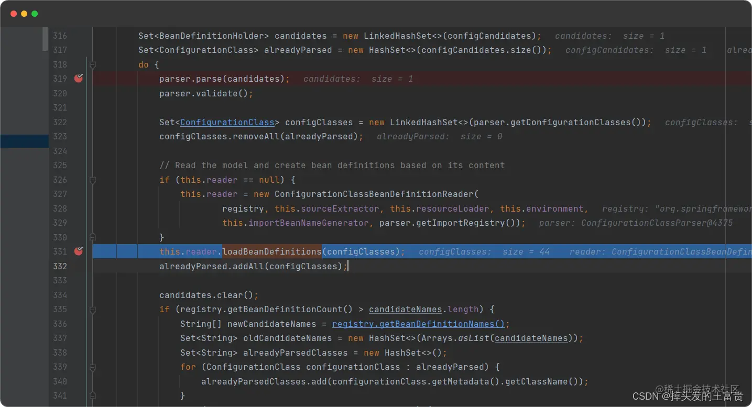Click 'this.reader == null' condition
The height and width of the screenshot is (407, 752).
[x=230, y=180]
